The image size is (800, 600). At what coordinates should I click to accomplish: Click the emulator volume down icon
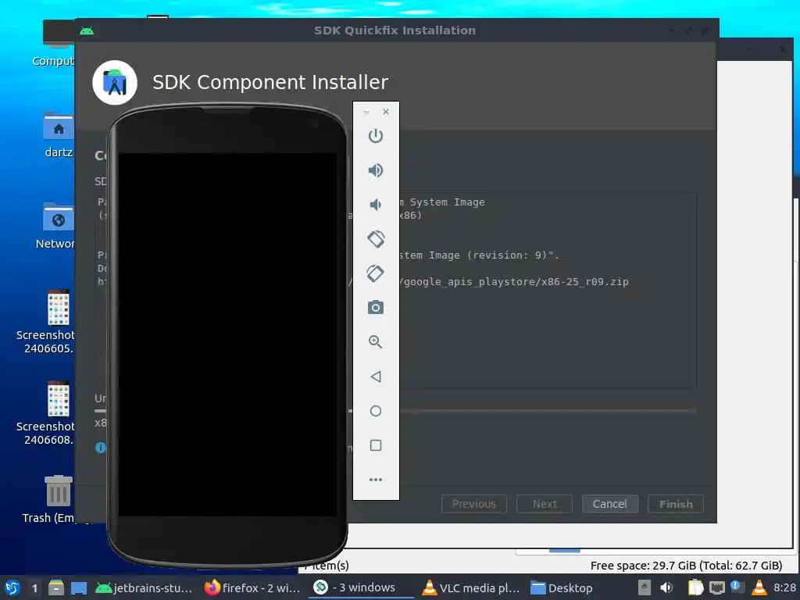376,205
